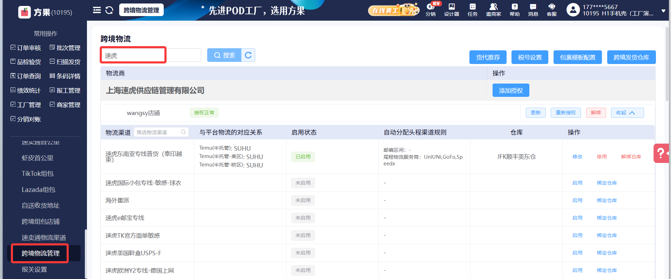Image resolution: width=671 pixels, height=279 pixels.
Task: Click the 邀商家 invite merchant icon
Action: coord(494,10)
